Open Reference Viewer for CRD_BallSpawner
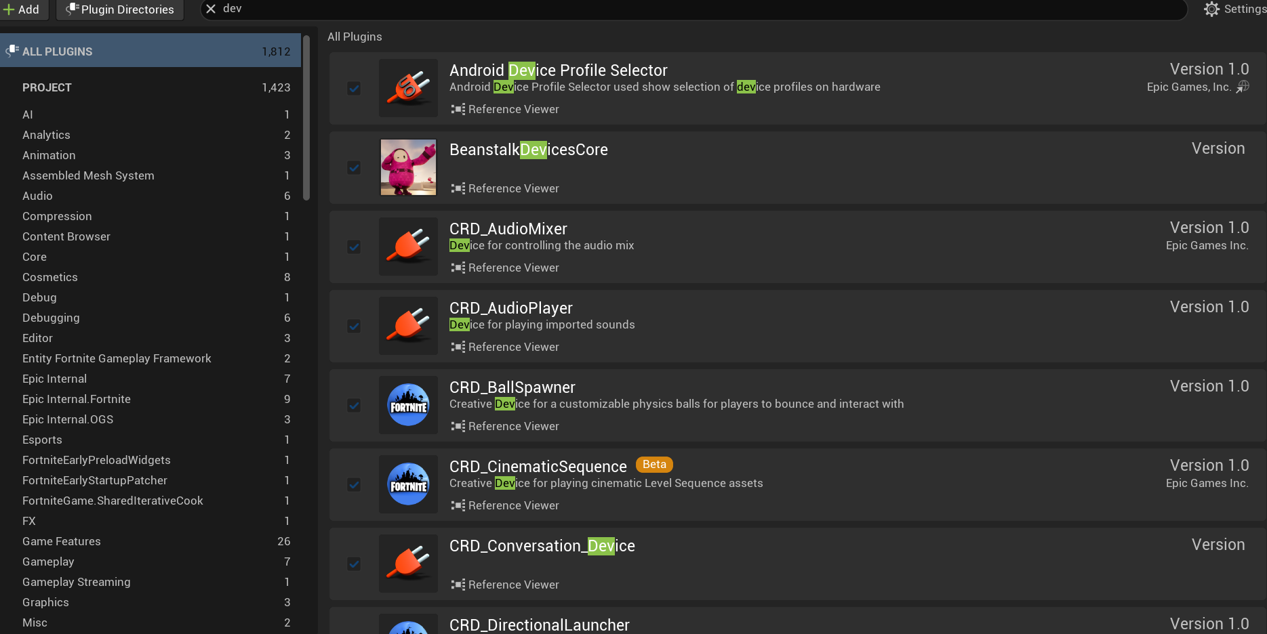1267x634 pixels. pos(505,426)
